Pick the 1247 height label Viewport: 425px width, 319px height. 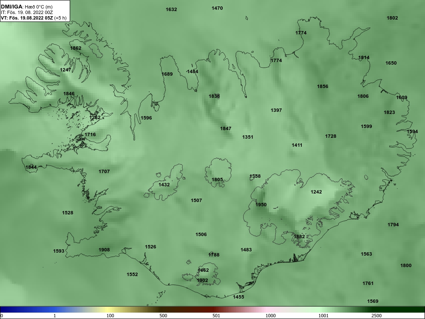[x=65, y=70]
